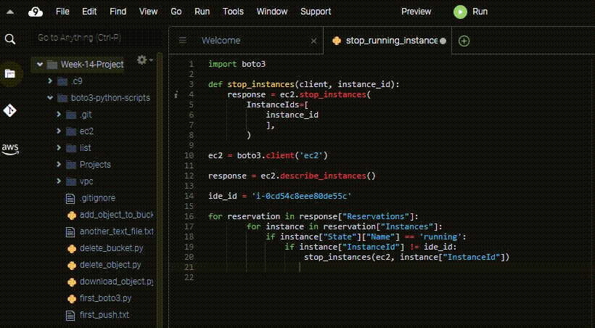Click line number 10 in gutter
Image resolution: width=595 pixels, height=328 pixels.
tap(189, 155)
